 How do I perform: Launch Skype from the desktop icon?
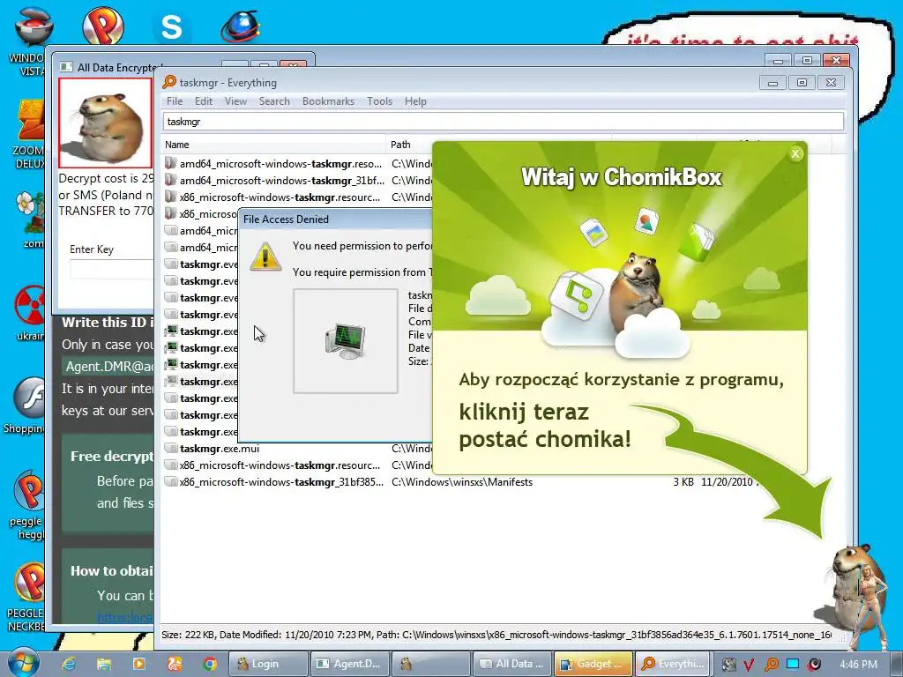pos(172,27)
